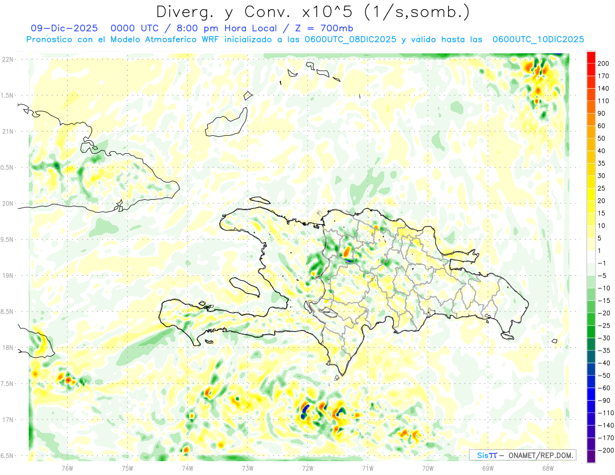Click the positive "35" colorbar value
Viewport: 615px width, 475px height.
click(602, 163)
